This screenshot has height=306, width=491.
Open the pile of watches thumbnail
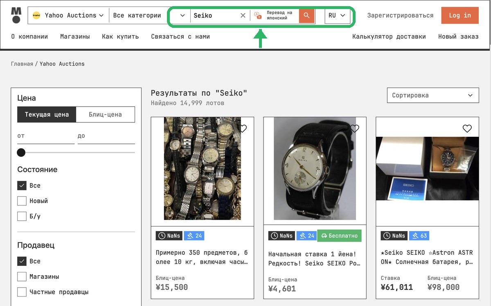203,168
